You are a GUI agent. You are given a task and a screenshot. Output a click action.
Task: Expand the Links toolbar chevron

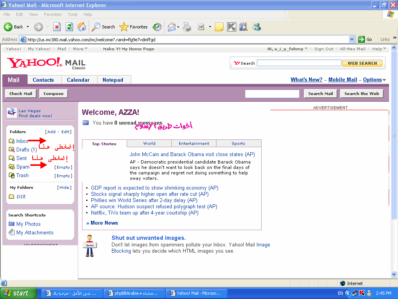(x=395, y=38)
